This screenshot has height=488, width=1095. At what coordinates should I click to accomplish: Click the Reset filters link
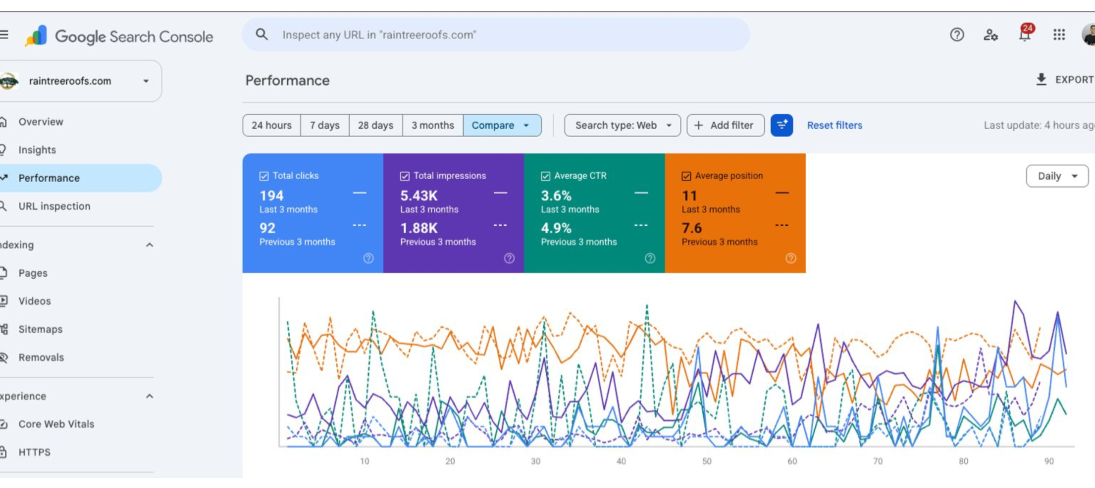point(835,125)
